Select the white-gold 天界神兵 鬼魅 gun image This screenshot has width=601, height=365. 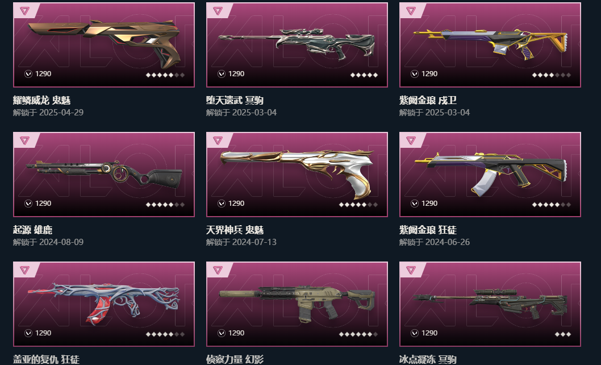click(x=297, y=173)
